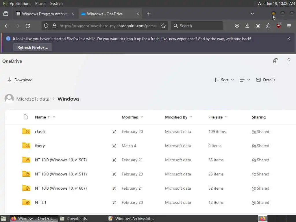
Task: Open the File size column dropdown
Action: pos(226,117)
